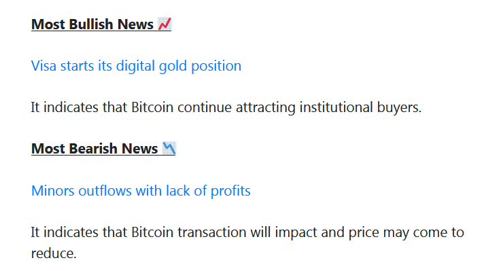Click the Most Bullish News heading text
This screenshot has width=484, height=271.
coord(92,24)
